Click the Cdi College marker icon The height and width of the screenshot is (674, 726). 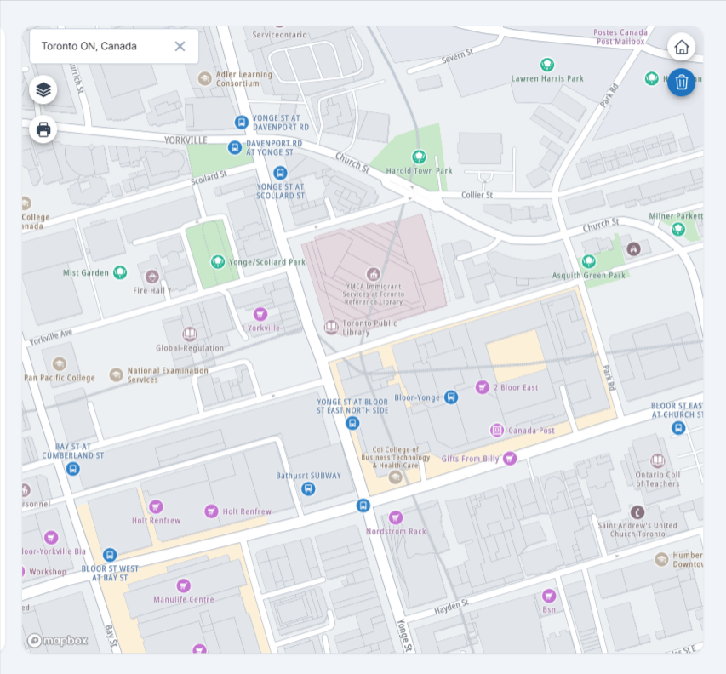395,477
